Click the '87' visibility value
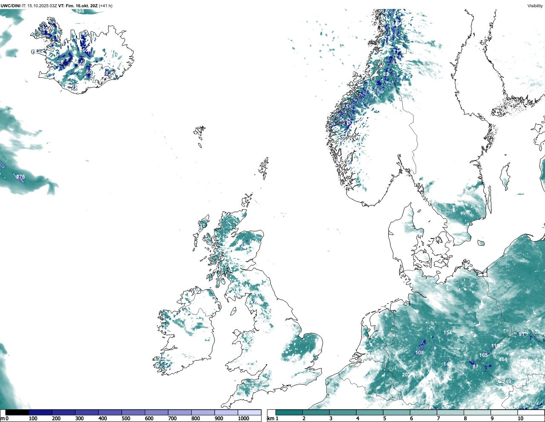The width and height of the screenshot is (545, 422). click(476, 367)
